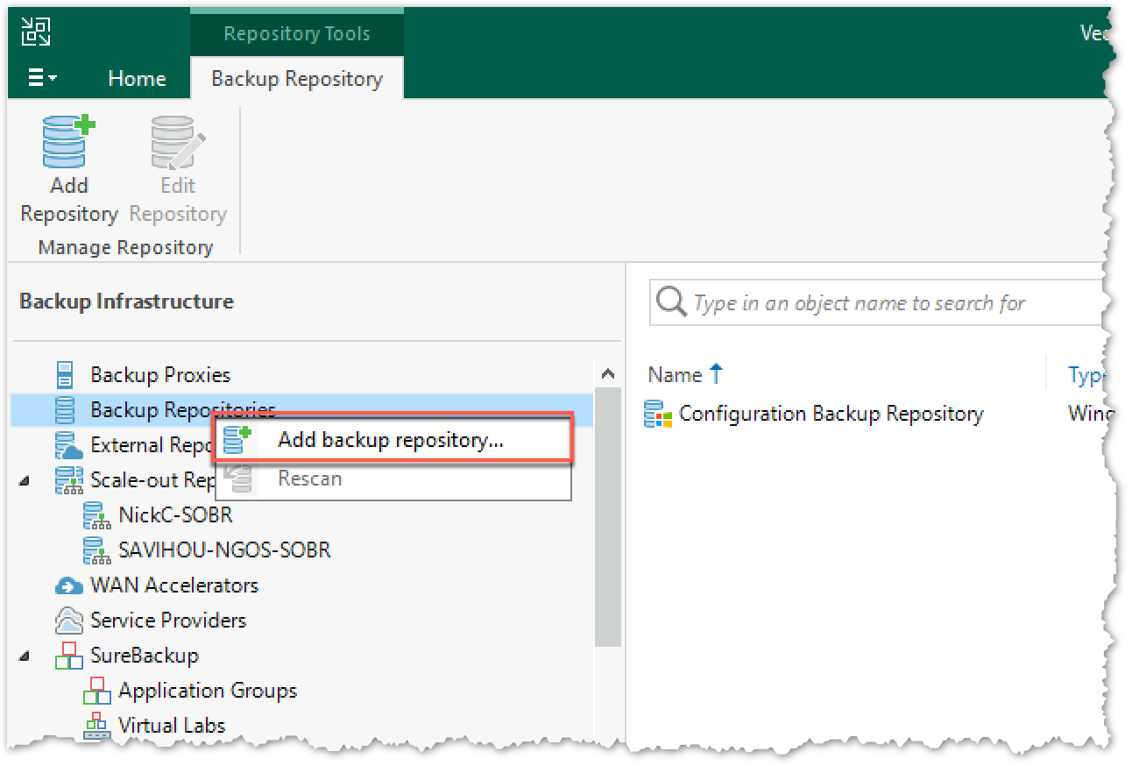Image resolution: width=1132 pixels, height=766 pixels.
Task: Click the Rescan menu entry icon
Action: (x=237, y=479)
